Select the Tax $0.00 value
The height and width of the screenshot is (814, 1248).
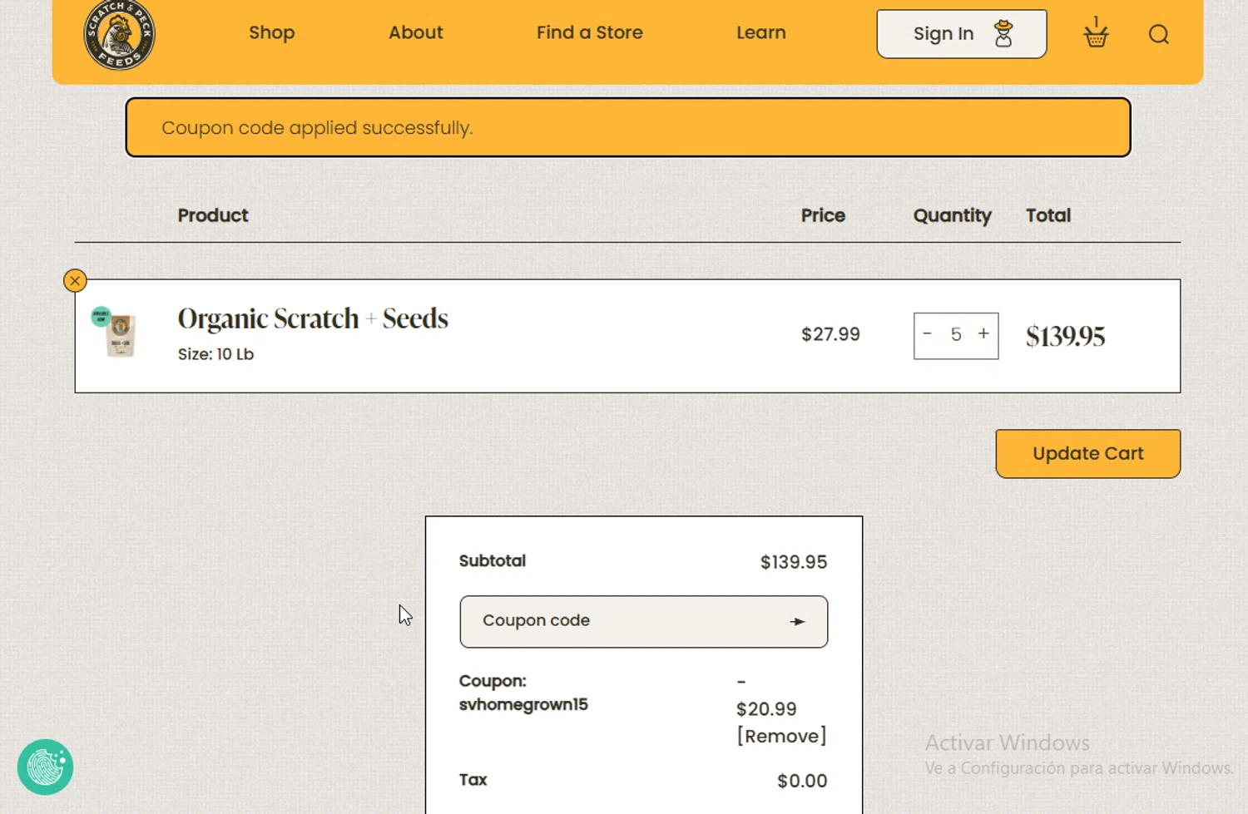[x=802, y=782]
